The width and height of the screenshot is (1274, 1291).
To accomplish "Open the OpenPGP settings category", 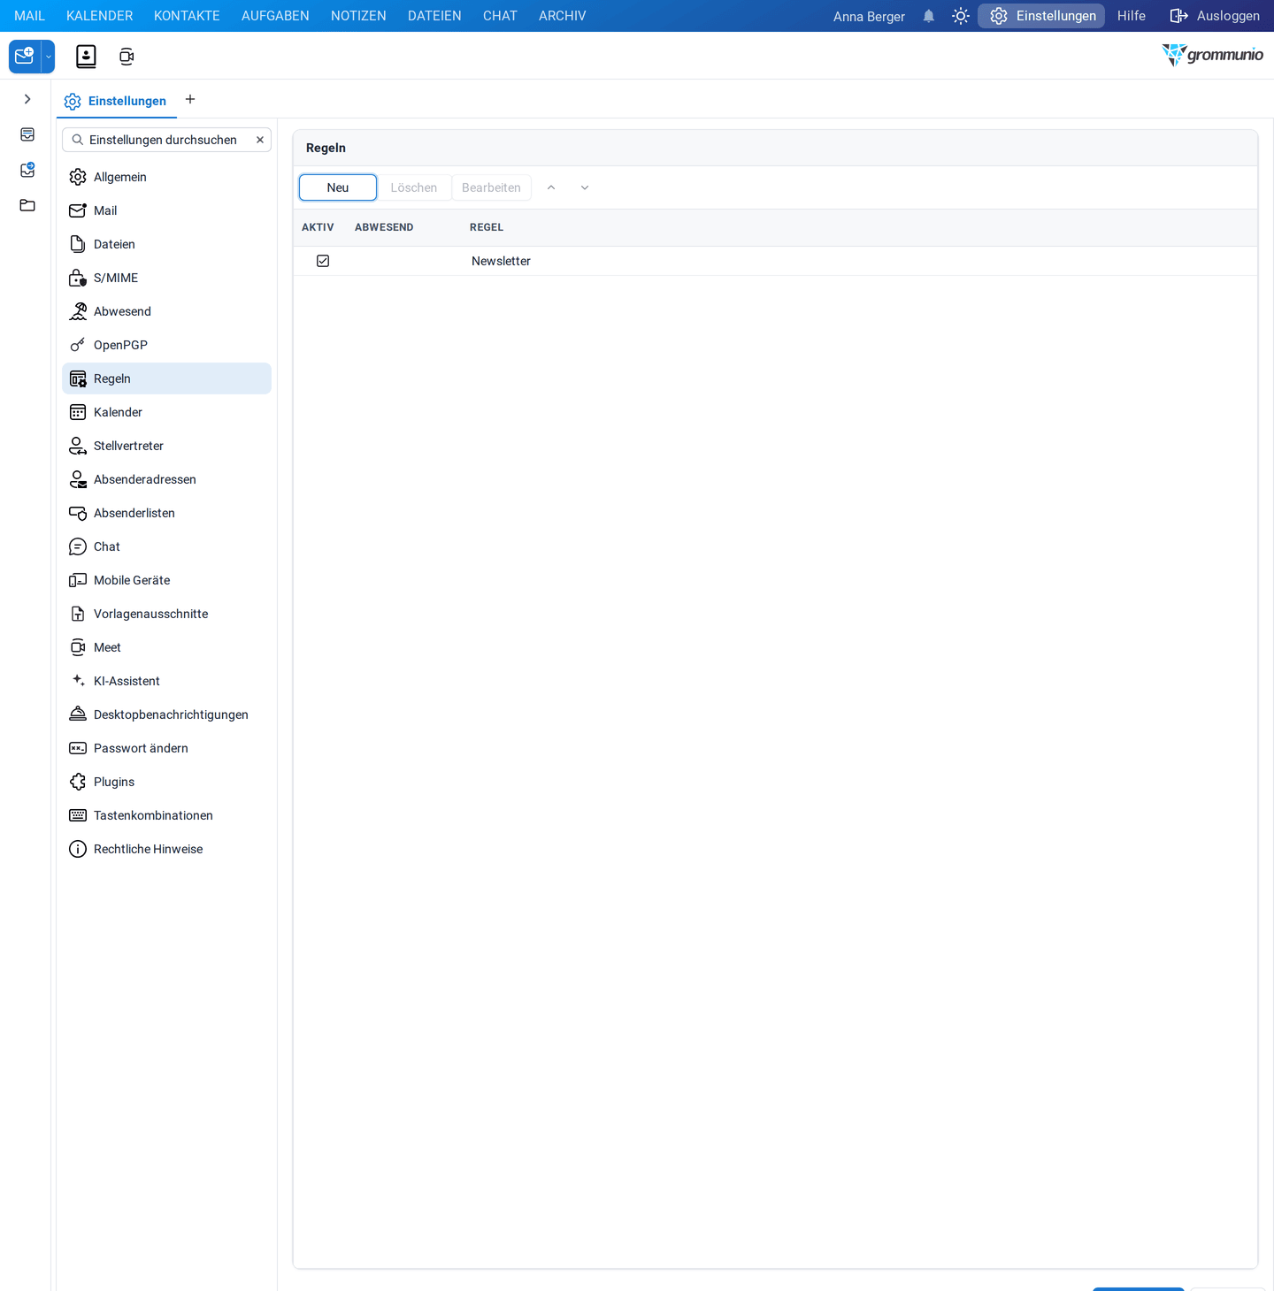I will [166, 345].
